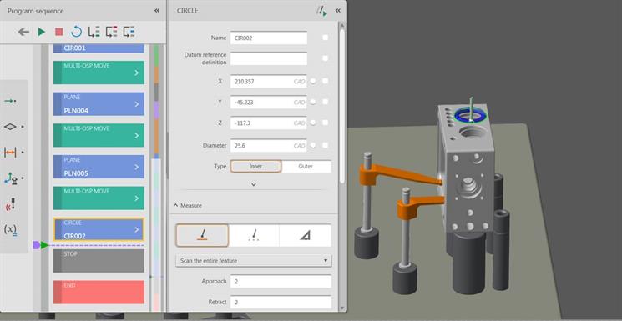Click the red Stop square icon

[59, 32]
